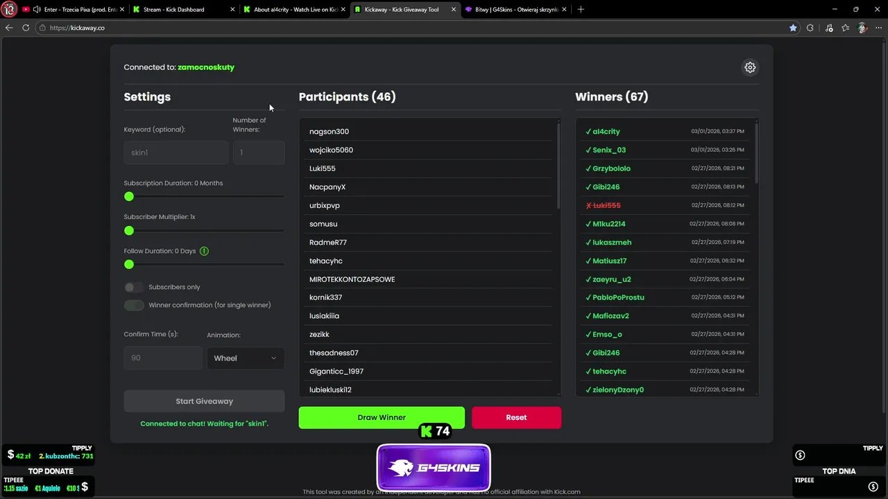Select participant Giganticc_1997
The width and height of the screenshot is (888, 499).
coord(428,371)
